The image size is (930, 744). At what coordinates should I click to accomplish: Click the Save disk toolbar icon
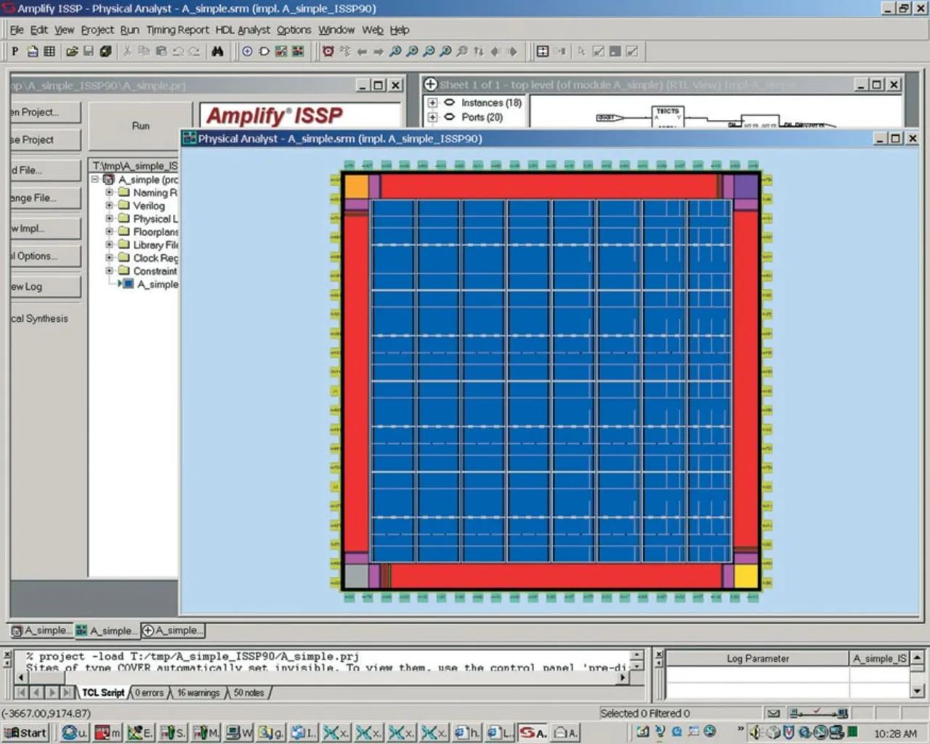[x=89, y=52]
